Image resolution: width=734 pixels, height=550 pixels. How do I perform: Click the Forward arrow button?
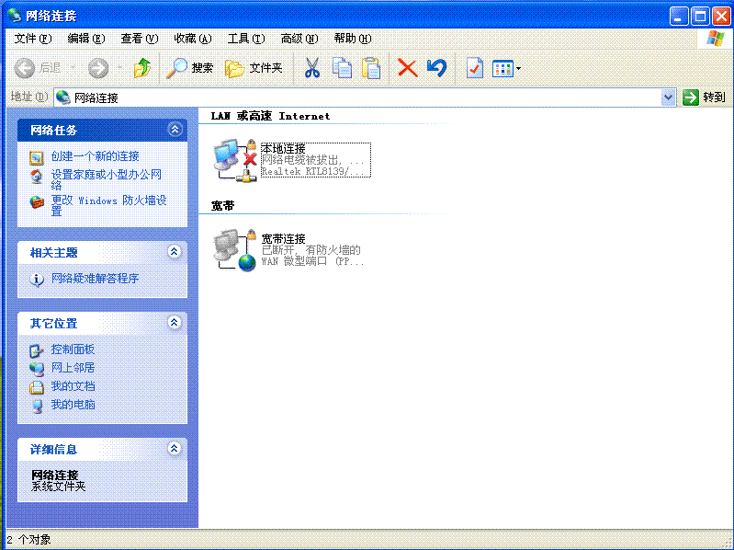click(x=98, y=68)
